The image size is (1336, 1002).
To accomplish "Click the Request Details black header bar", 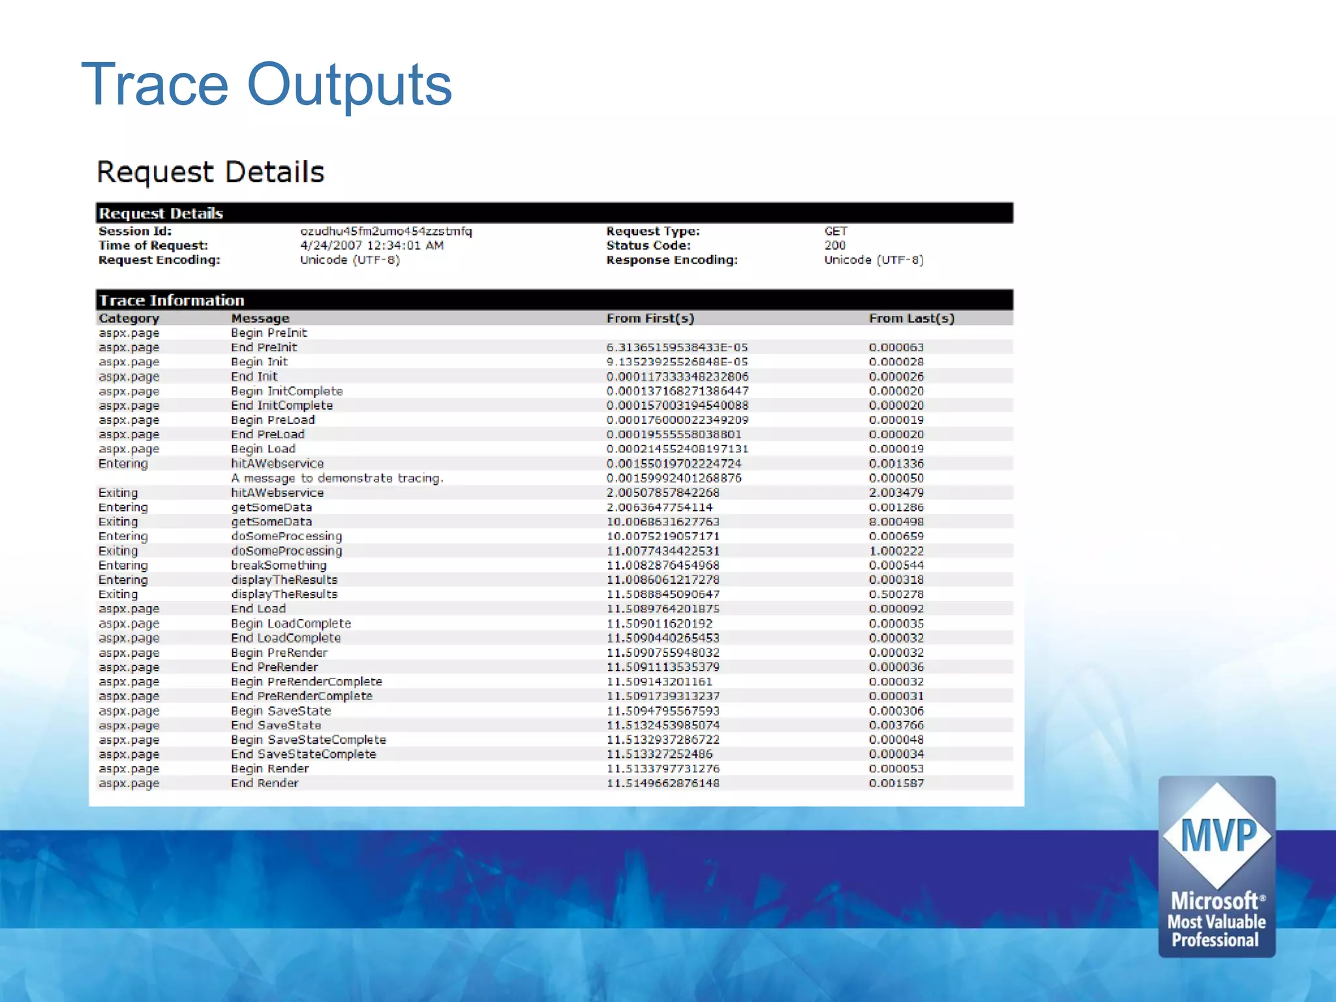I will 554,213.
